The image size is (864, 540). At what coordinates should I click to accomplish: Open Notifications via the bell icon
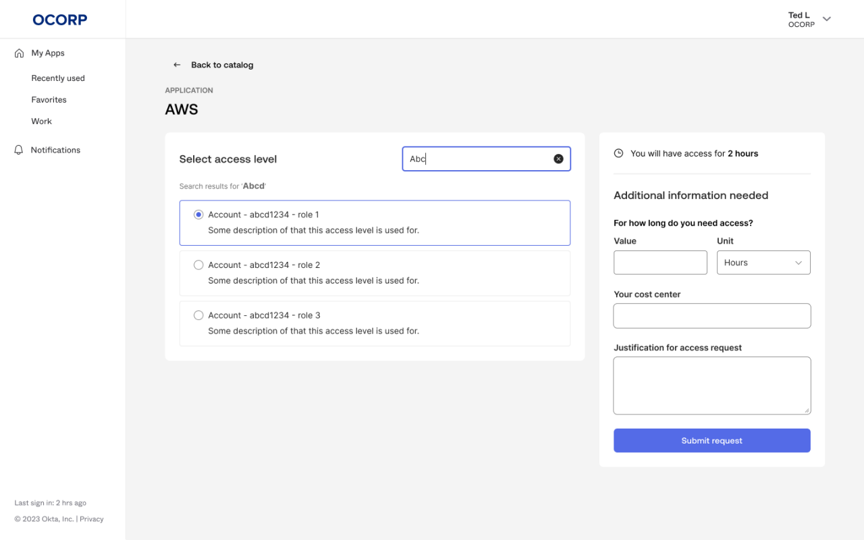(18, 149)
